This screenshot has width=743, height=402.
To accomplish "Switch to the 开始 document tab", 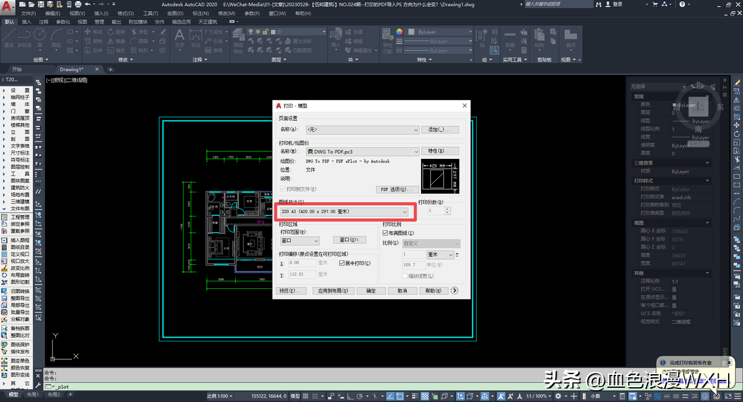I will [x=17, y=69].
